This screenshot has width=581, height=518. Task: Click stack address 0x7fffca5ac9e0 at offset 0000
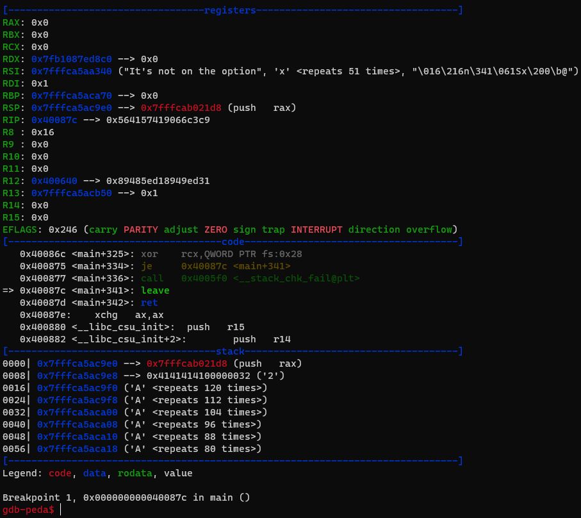[x=78, y=363]
